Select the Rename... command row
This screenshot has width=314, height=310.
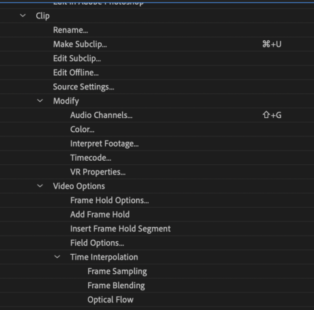pyautogui.click(x=157, y=30)
